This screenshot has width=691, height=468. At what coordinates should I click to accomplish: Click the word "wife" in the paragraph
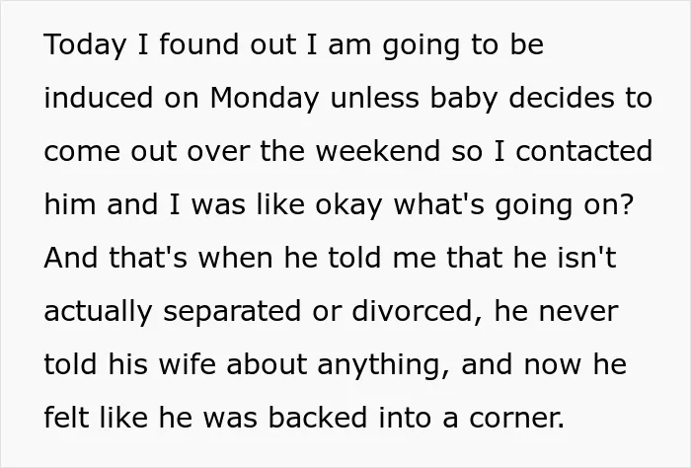coord(188,364)
